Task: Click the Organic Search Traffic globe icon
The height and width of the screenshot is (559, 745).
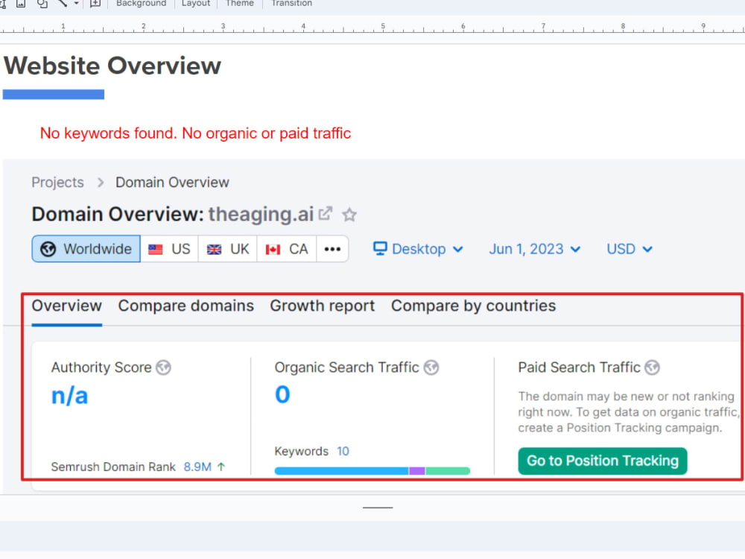Action: click(x=431, y=367)
